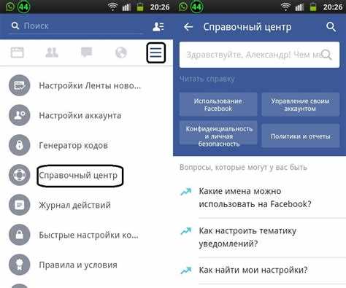This screenshot has height=288, width=346.
Task: Tap the Wi-Fi icon in right status bar
Action: [285, 7]
